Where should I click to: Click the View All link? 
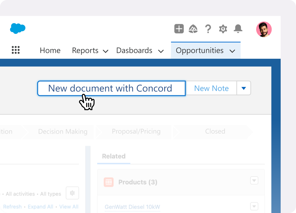point(69,207)
